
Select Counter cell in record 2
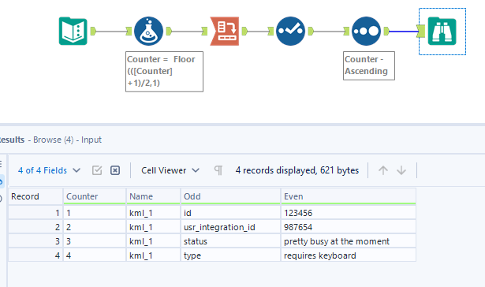point(95,227)
